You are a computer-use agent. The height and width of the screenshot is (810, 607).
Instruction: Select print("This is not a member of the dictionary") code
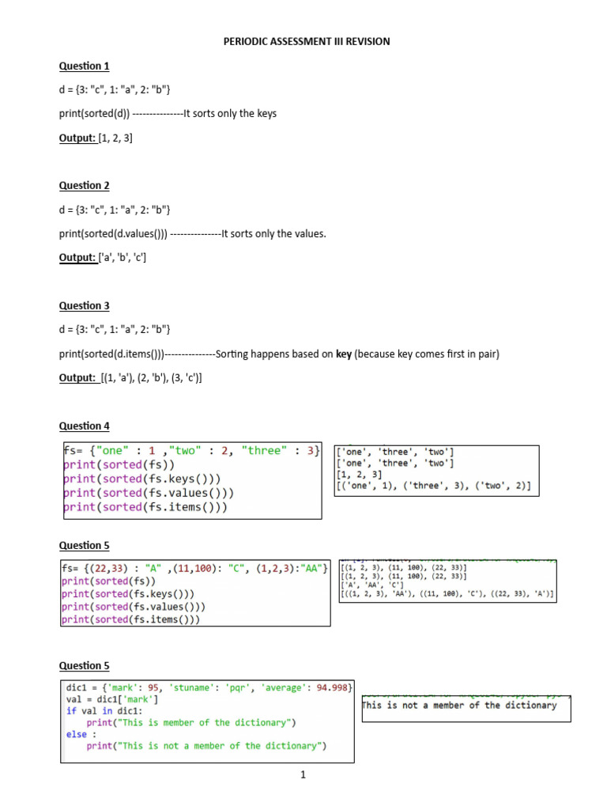pyautogui.click(x=206, y=746)
